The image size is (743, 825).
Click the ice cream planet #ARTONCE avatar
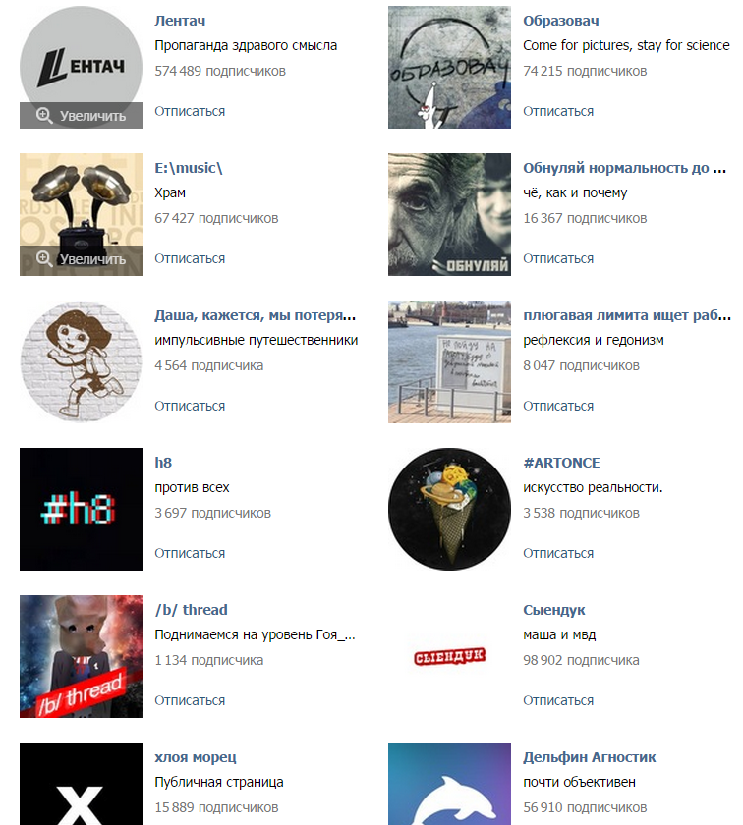[x=449, y=509]
